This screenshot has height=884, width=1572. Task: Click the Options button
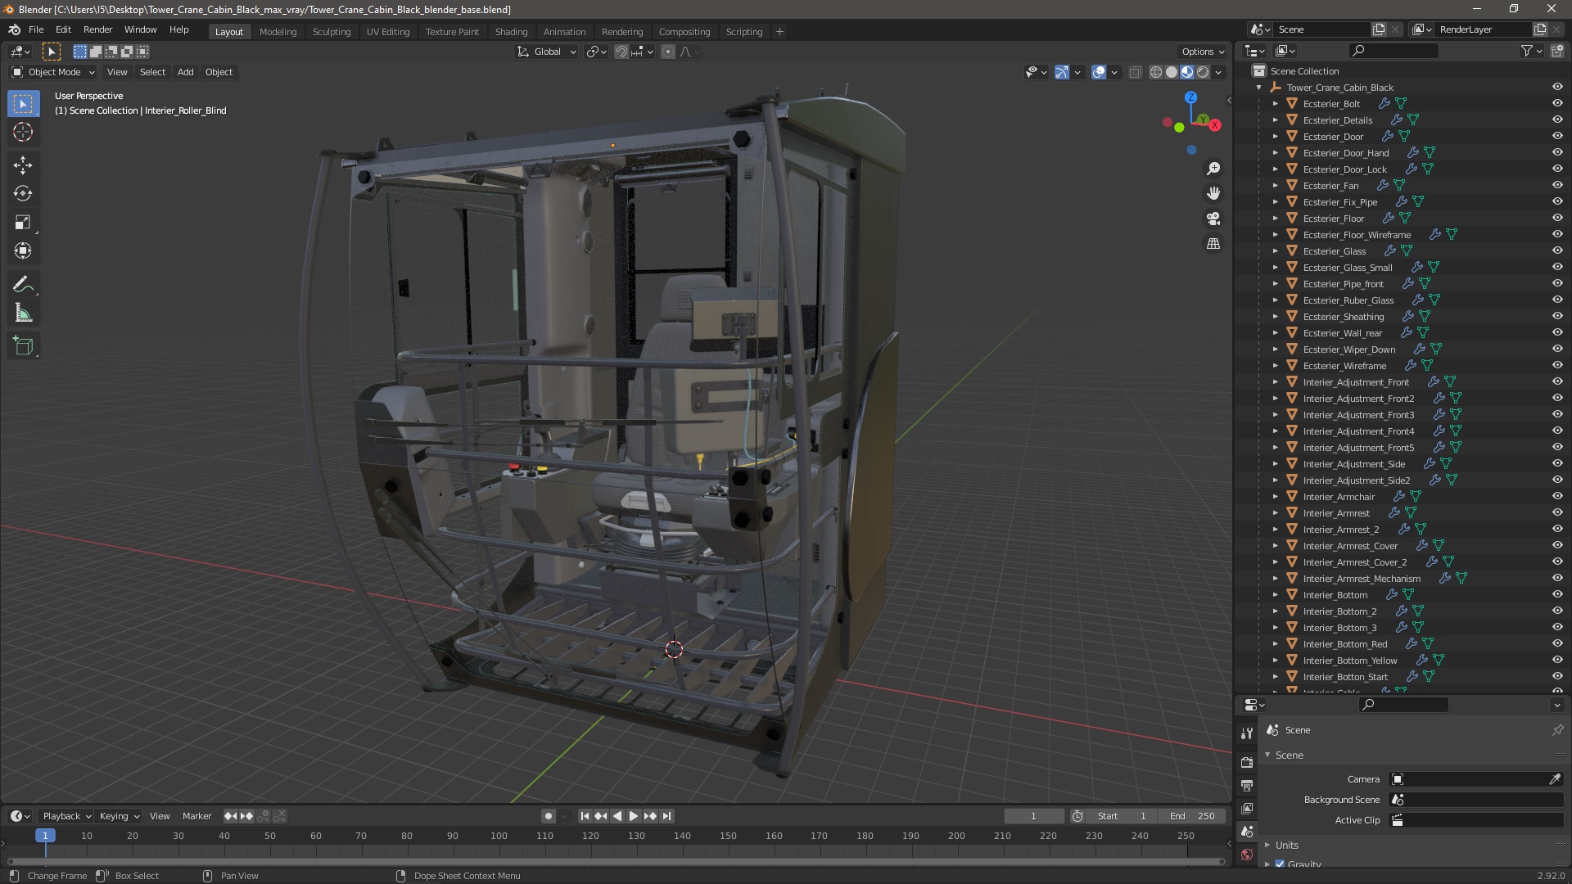(1202, 52)
